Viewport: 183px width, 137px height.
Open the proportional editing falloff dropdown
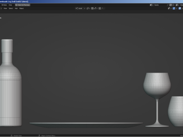coord(103,8)
